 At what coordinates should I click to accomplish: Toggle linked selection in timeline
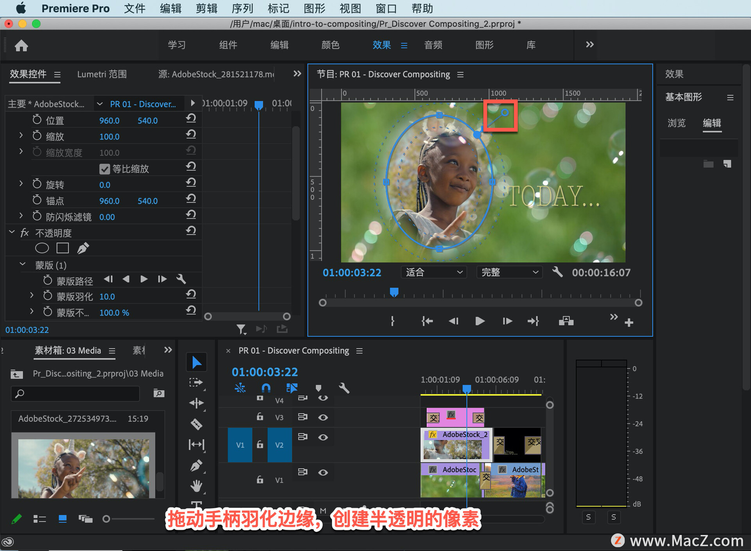tap(292, 388)
